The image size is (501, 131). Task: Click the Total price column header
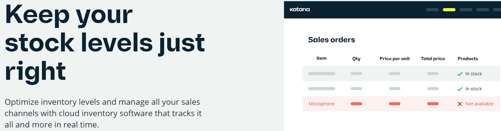coord(433,59)
